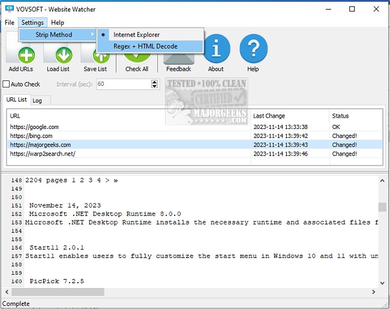
Task: Click the Load List green arrow icon
Action: (64, 55)
